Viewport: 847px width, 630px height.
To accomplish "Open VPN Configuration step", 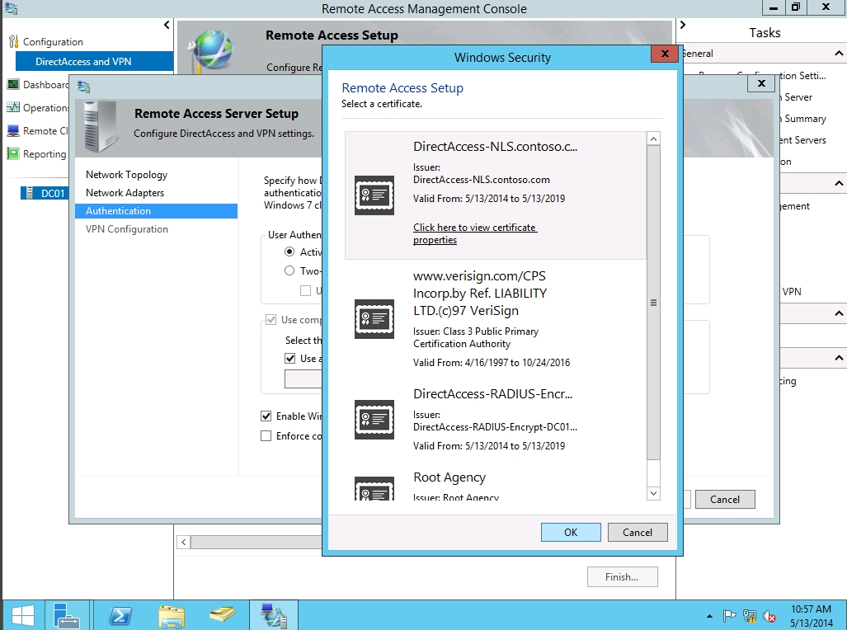I will (126, 229).
